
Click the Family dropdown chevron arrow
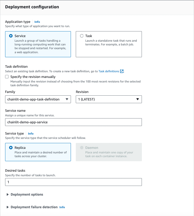click(x=67, y=99)
